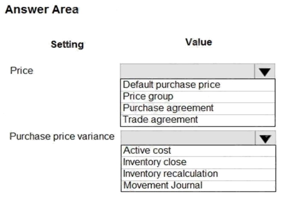Choose Active cost option
This screenshot has width=281, height=197.
147,151
